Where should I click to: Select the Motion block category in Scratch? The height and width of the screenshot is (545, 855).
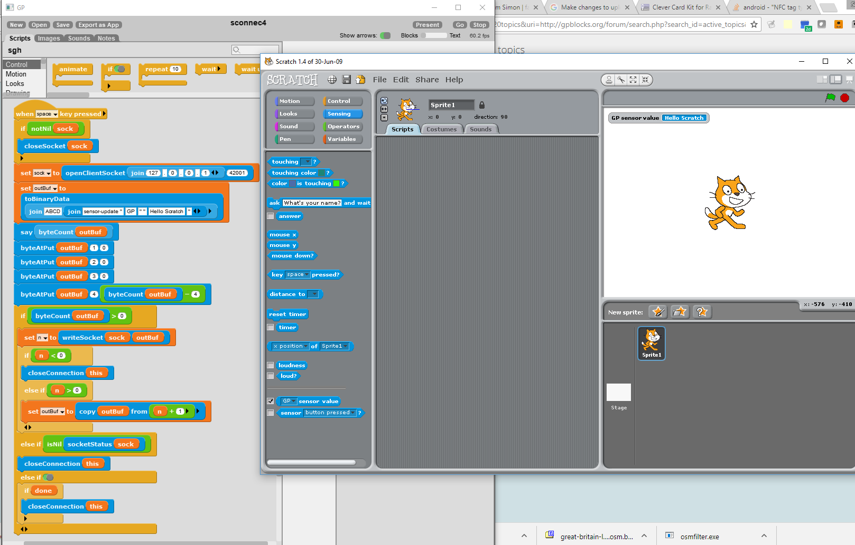coord(294,101)
